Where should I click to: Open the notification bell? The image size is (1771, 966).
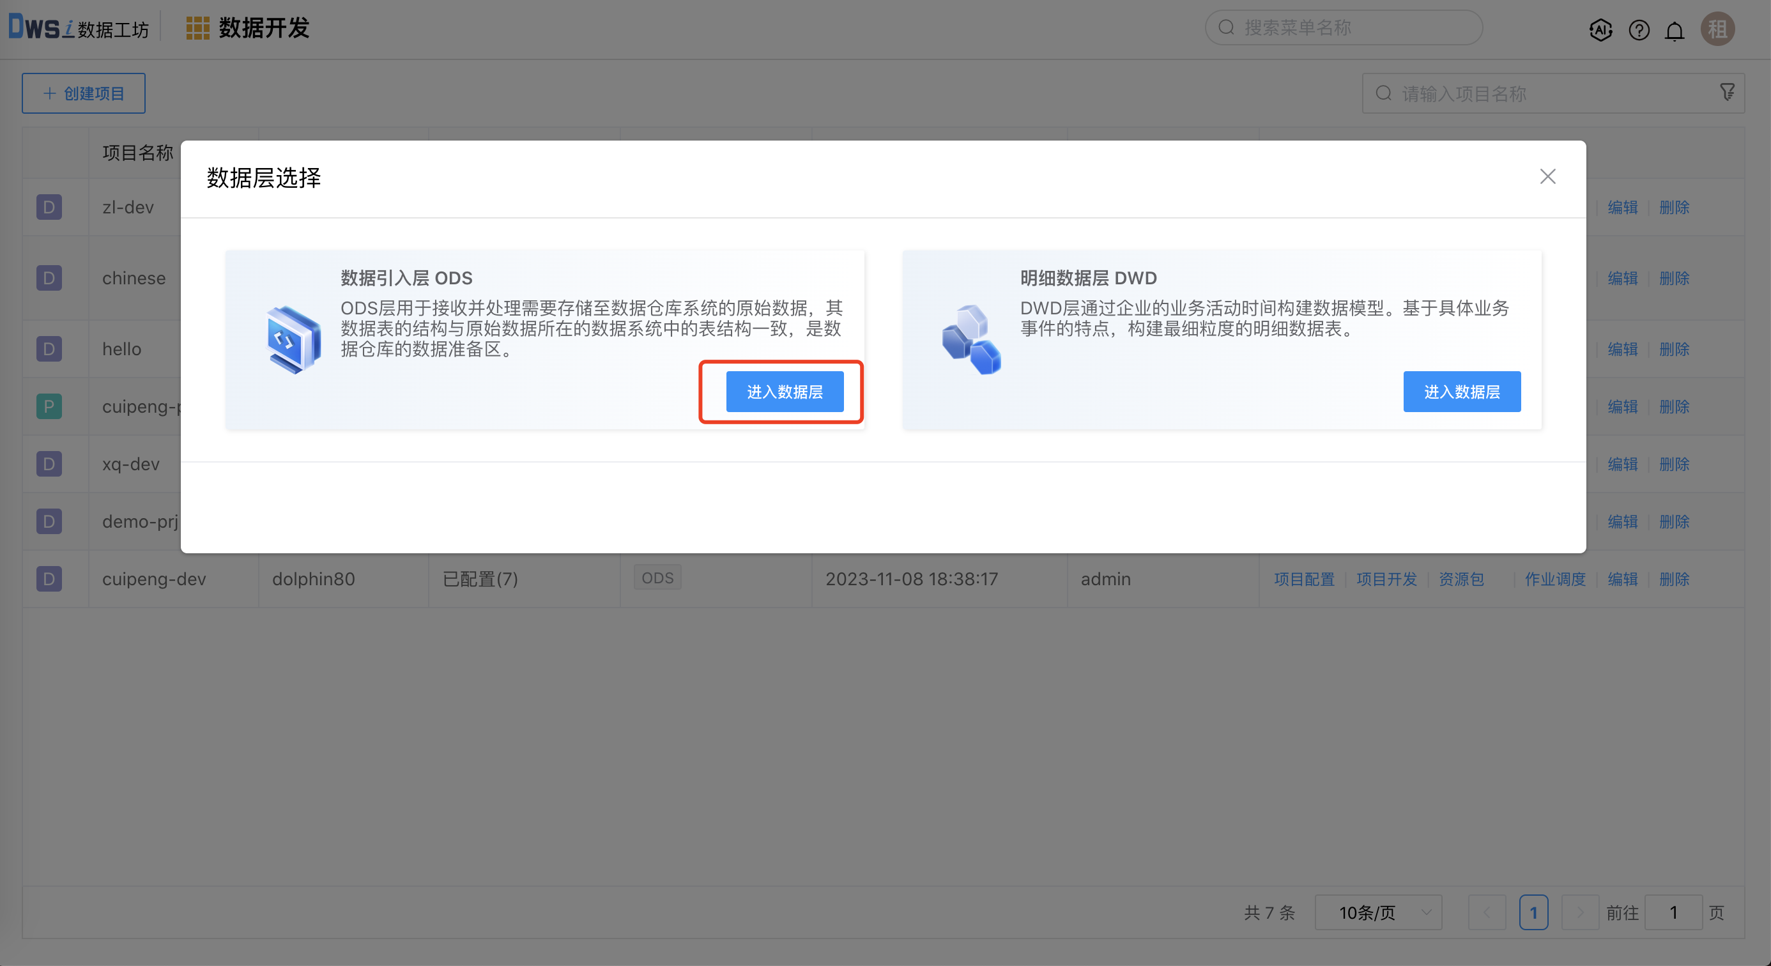(x=1674, y=31)
